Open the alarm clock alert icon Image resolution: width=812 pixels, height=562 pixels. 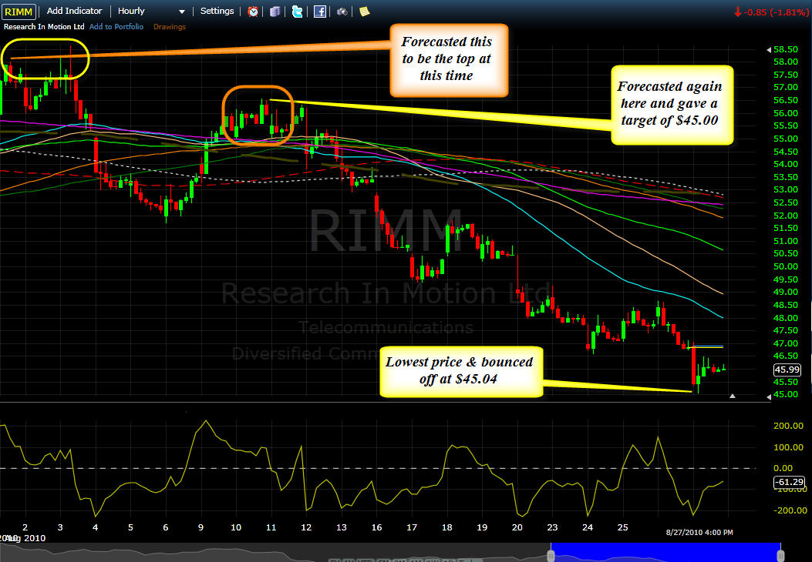253,12
